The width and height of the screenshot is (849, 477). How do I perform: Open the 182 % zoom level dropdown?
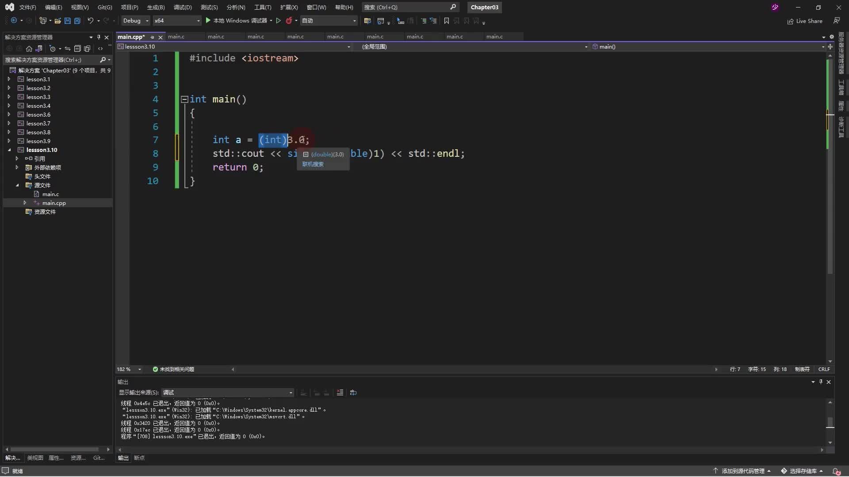pyautogui.click(x=129, y=369)
